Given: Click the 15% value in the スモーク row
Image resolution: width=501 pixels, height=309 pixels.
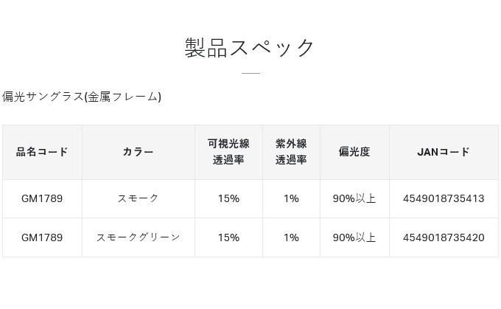Looking at the screenshot, I should pyautogui.click(x=228, y=198).
